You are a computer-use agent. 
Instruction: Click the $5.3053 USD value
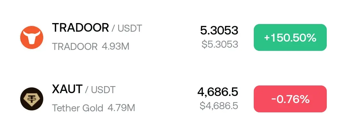pyautogui.click(x=220, y=44)
